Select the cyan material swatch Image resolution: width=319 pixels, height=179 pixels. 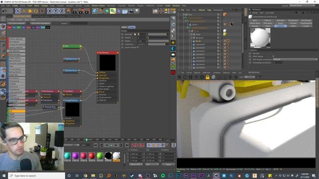coord(68,156)
